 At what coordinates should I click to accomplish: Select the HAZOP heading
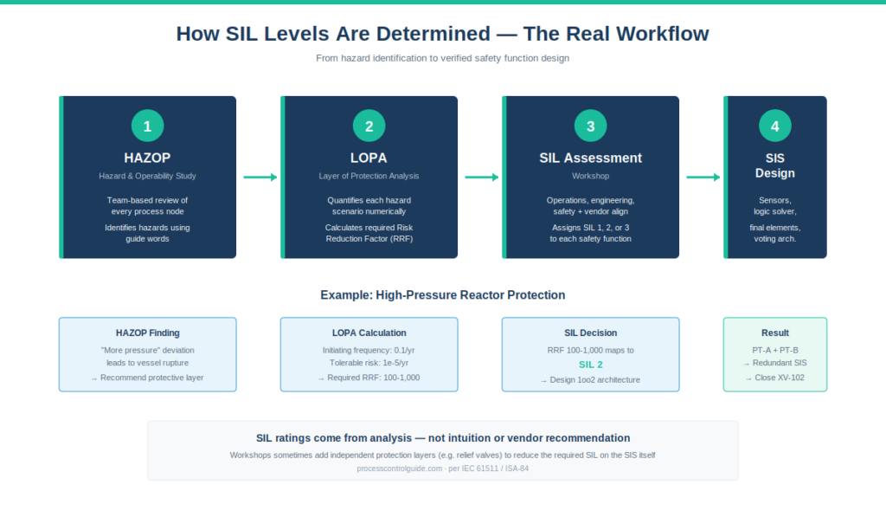pyautogui.click(x=147, y=158)
